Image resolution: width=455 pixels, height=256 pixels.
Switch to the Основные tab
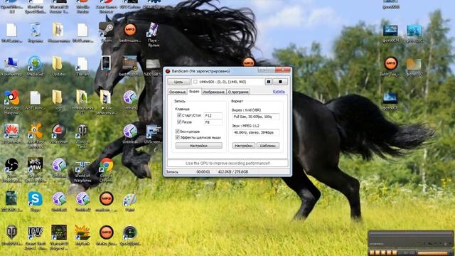177,92
